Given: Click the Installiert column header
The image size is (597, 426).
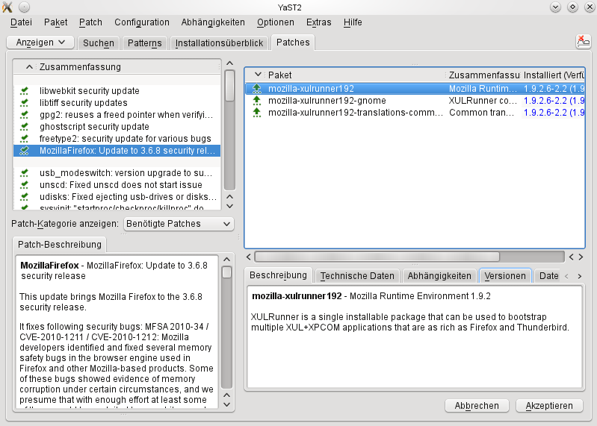Looking at the screenshot, I should pos(553,75).
